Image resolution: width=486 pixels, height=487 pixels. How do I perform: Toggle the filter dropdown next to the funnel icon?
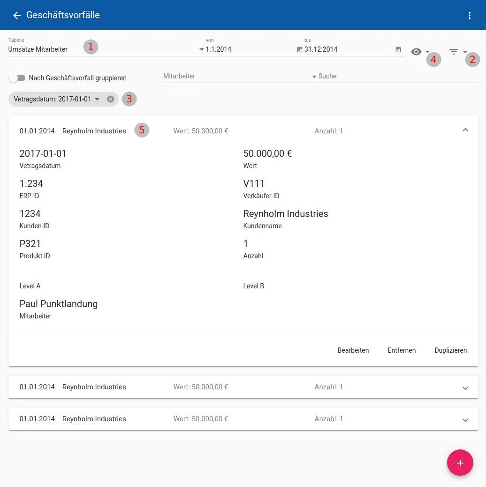pos(466,53)
